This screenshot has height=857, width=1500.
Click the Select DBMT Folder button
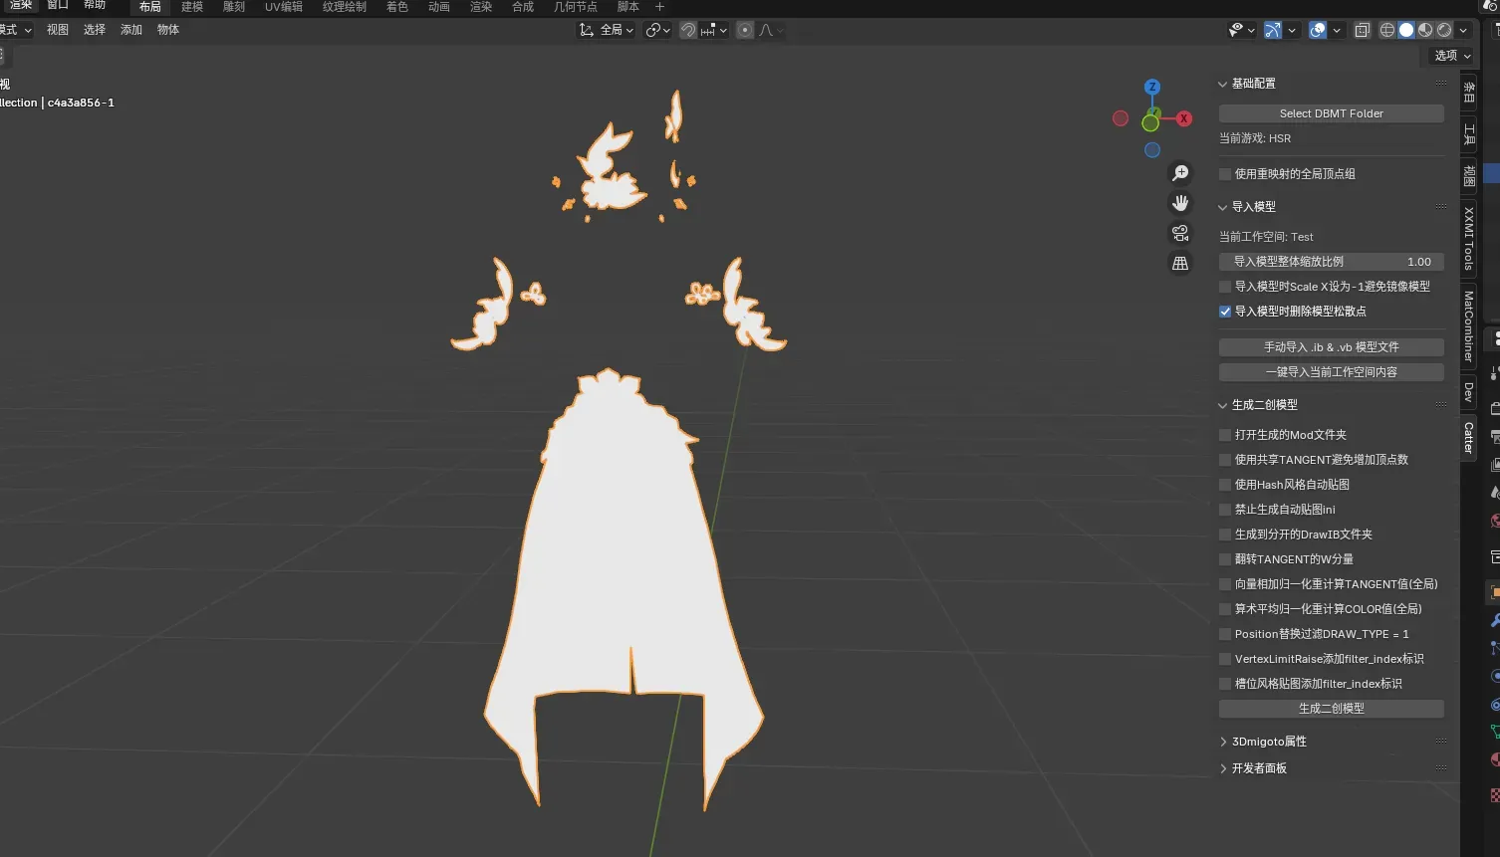click(x=1331, y=113)
